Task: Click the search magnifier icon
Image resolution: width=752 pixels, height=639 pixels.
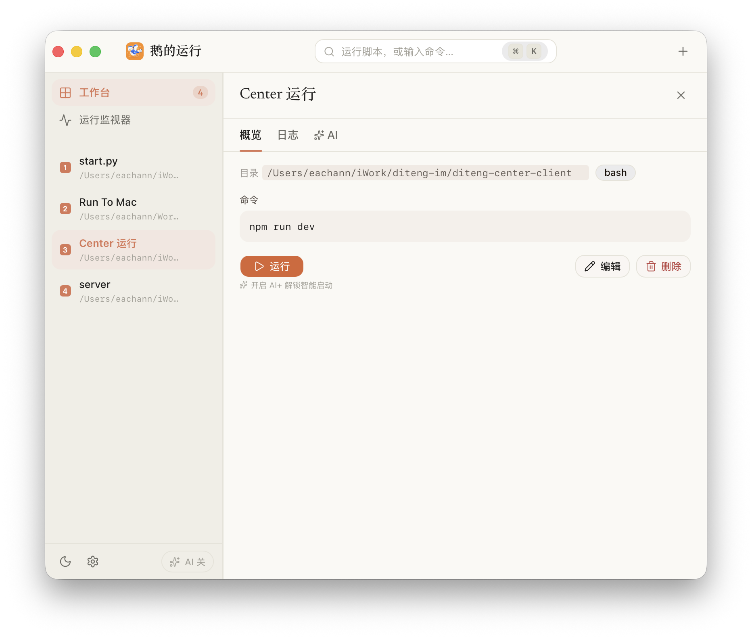Action: 329,52
